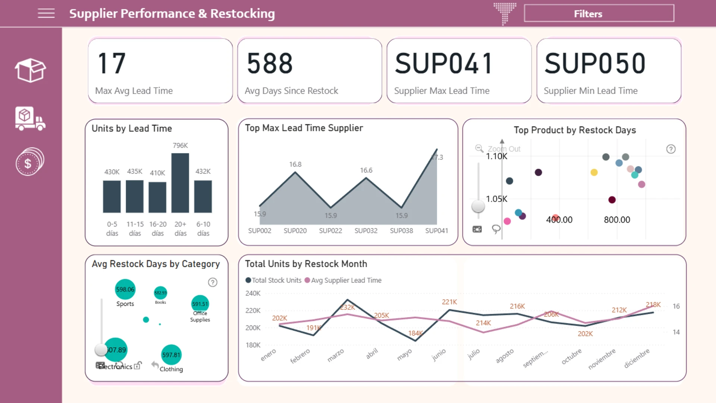
Task: Open the dollar coins page icon
Action: (x=30, y=162)
